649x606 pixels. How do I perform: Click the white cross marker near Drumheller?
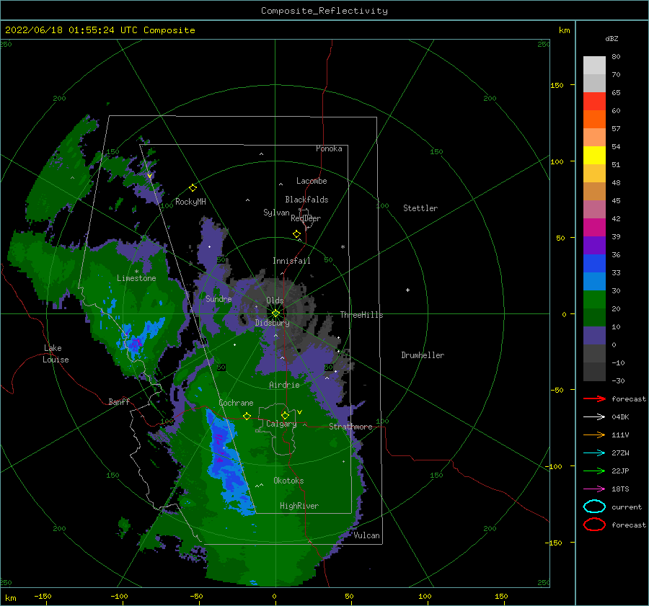[x=407, y=290]
